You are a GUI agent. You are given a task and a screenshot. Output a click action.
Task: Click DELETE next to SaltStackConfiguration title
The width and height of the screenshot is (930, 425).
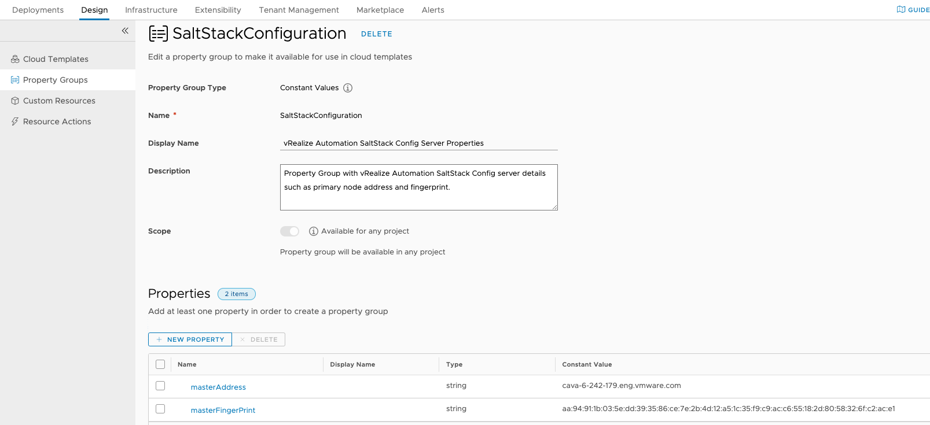pyautogui.click(x=377, y=34)
